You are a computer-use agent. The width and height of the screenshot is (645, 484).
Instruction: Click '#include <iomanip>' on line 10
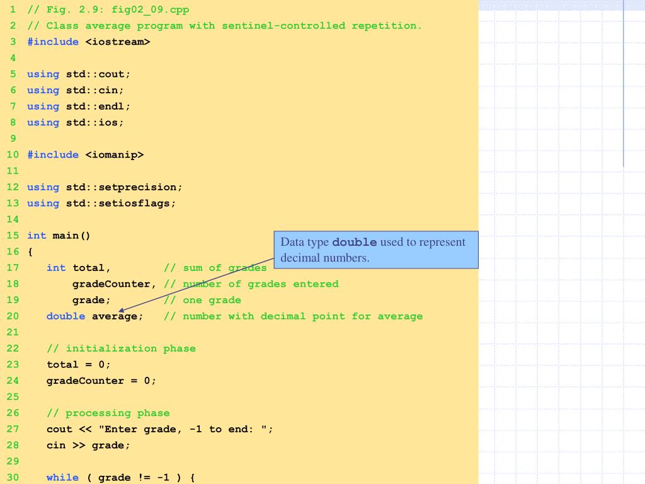click(86, 155)
